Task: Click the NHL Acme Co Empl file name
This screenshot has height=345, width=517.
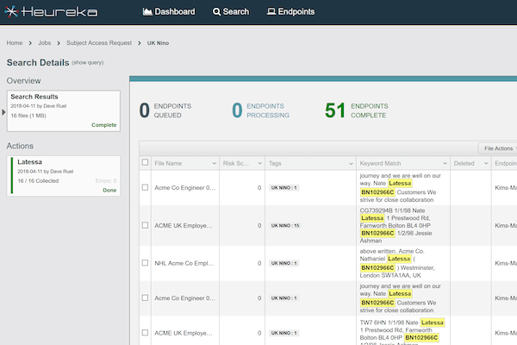Action: [184, 263]
